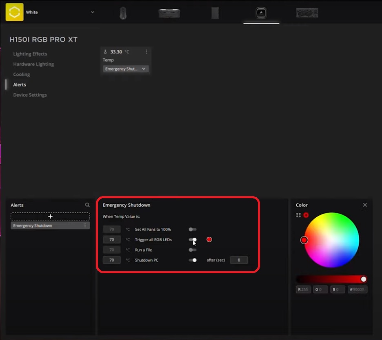Expand the White profile dropdown
This screenshot has height=340, width=382.
(x=92, y=12)
